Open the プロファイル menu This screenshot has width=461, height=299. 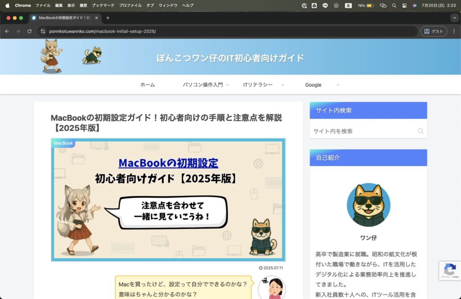tap(130, 5)
